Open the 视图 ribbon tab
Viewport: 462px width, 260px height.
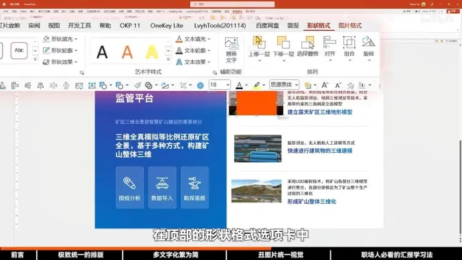(x=54, y=25)
